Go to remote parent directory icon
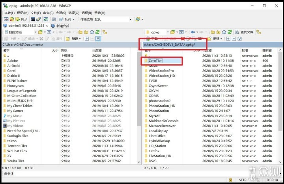Image resolution: width=284 pixels, height=184 pixels. point(213,32)
